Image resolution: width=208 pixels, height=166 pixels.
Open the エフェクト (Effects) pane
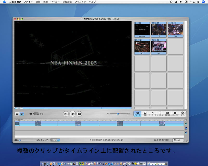(175, 114)
